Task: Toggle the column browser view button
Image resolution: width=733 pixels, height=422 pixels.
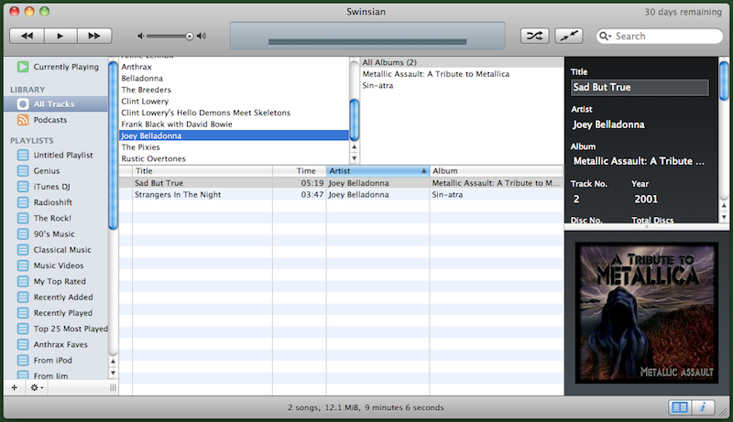Action: coord(679,407)
